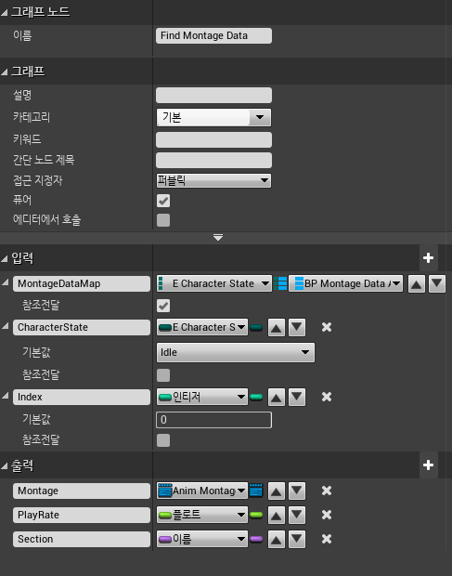
Task: Edit the Section output name field
Action: pos(82,539)
